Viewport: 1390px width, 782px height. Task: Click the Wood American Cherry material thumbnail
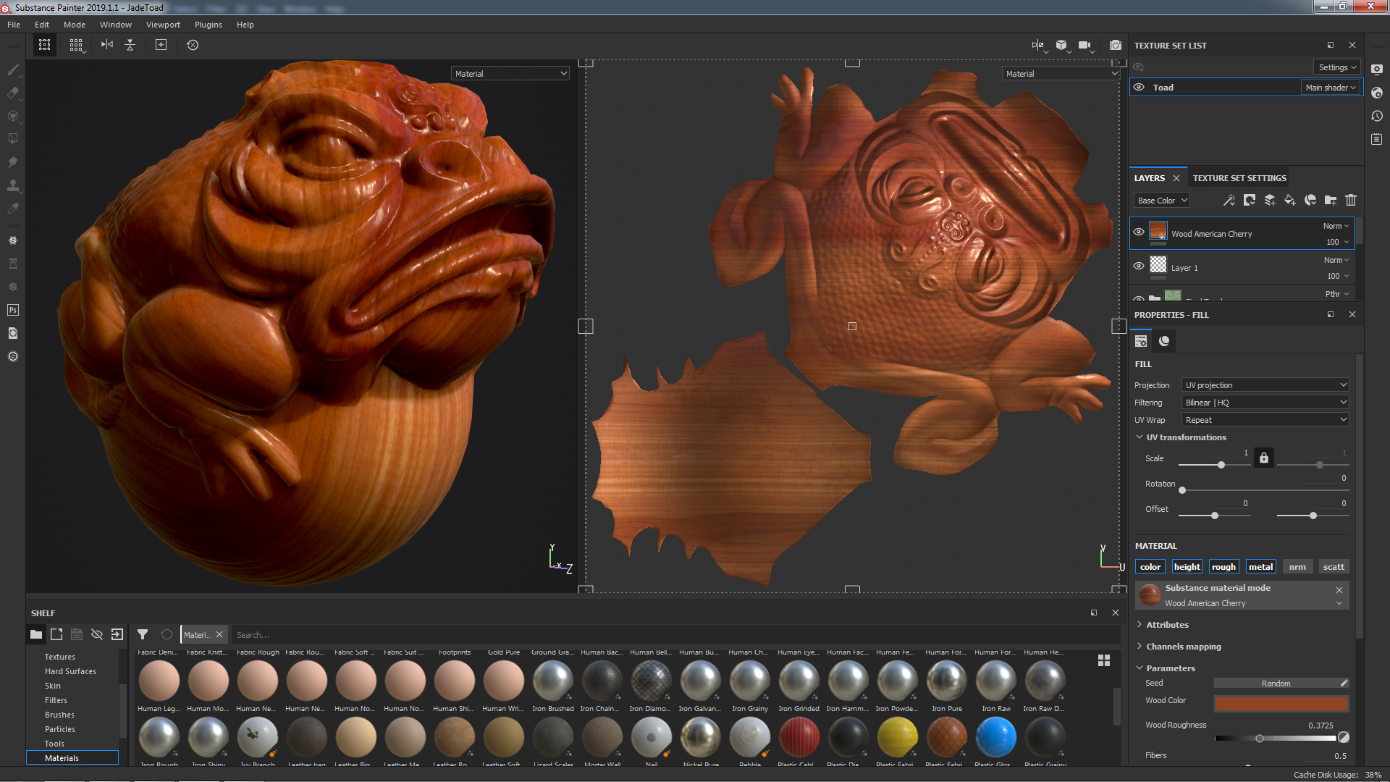(1158, 232)
